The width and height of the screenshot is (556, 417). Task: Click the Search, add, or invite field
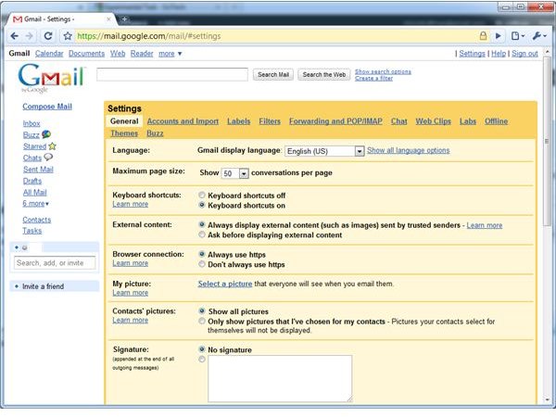[x=55, y=263]
